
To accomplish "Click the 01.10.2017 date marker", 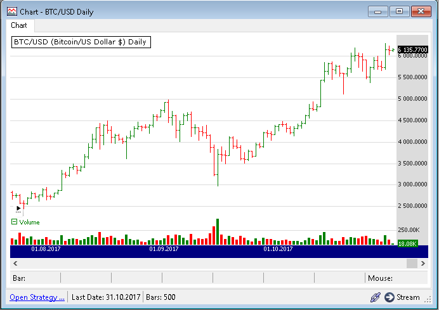I will [x=278, y=250].
